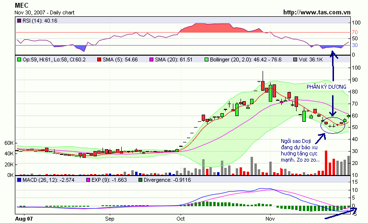
Task: Click the 'Op:59, Hi:61, Lo:58, Cl:60.2' text
Action: click(54, 59)
